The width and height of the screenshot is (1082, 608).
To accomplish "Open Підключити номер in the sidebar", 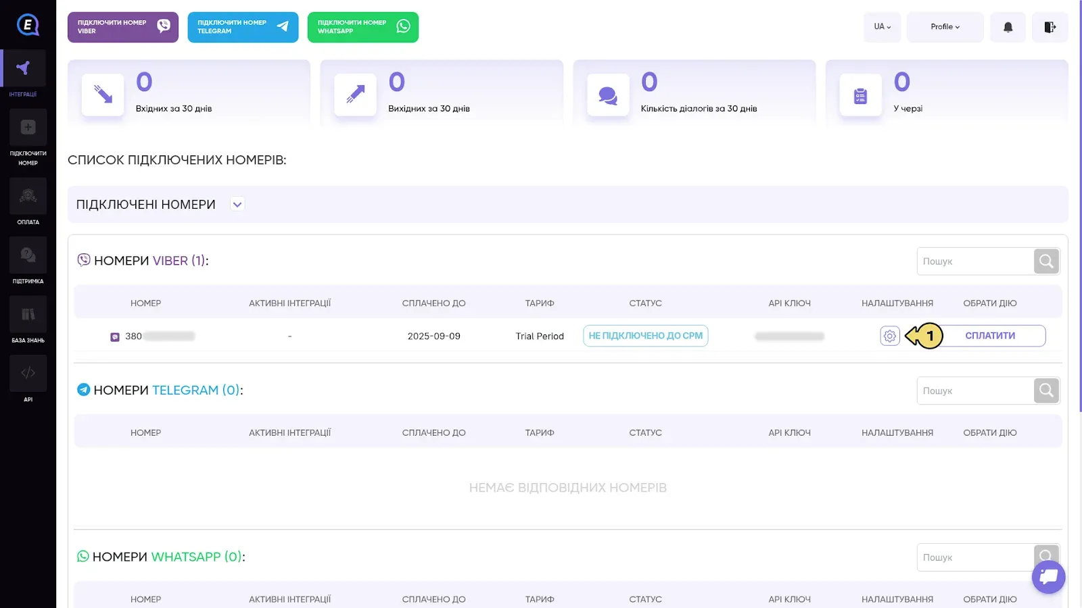I will click(28, 138).
